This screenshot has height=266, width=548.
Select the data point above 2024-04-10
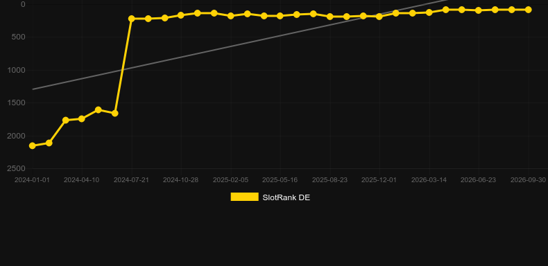[x=81, y=118]
